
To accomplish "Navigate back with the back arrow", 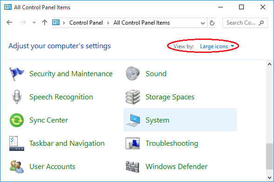I will (9, 22).
